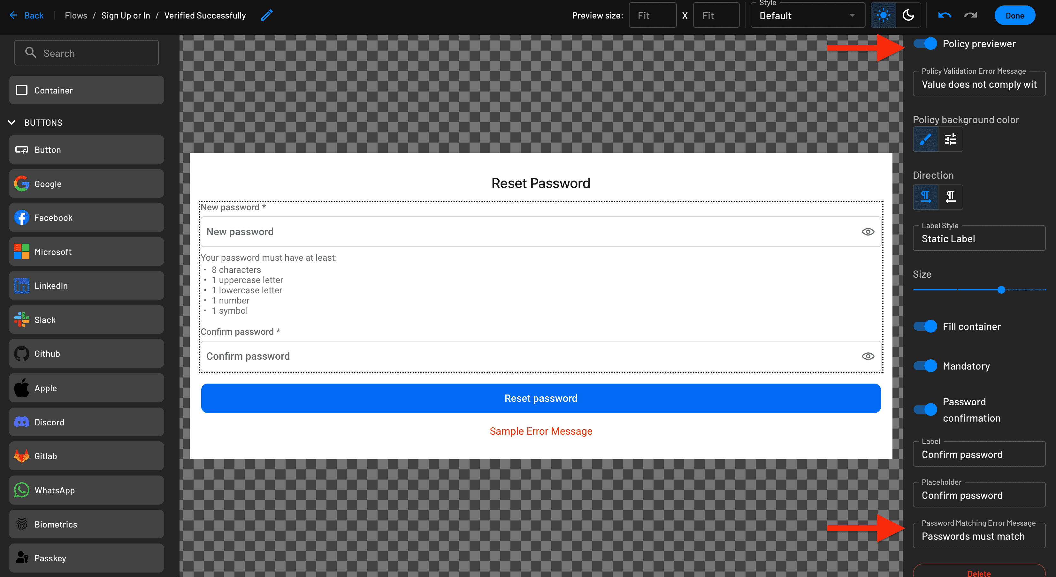
Task: Open the Sign Up or In flow
Action: [126, 15]
